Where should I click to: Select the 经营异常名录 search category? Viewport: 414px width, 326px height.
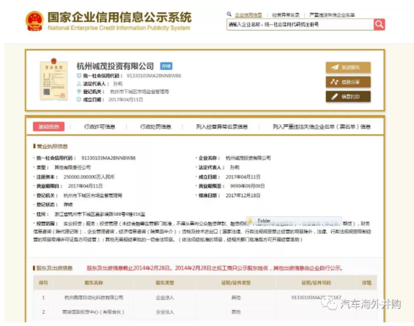286,15
